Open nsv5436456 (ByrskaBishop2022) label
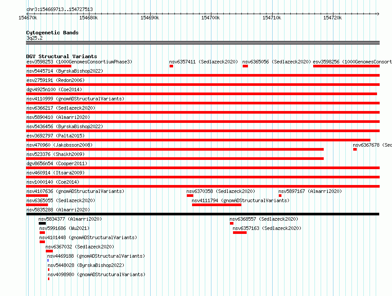 pos(65,126)
